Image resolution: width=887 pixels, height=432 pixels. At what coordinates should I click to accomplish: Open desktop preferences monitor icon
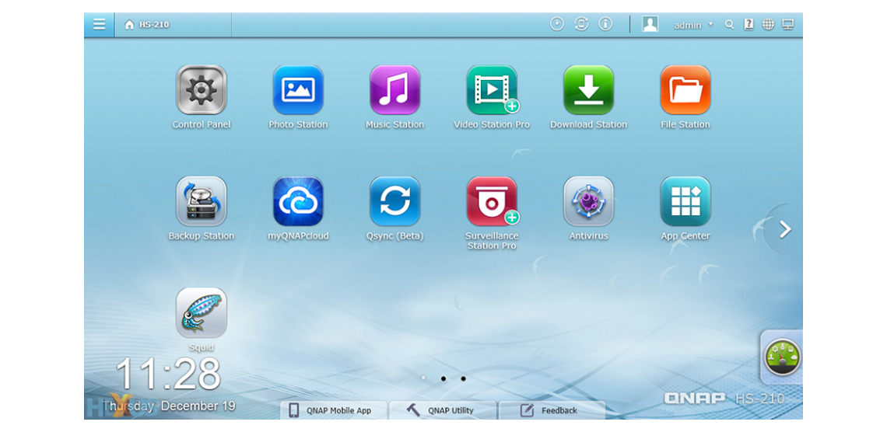pos(787,24)
